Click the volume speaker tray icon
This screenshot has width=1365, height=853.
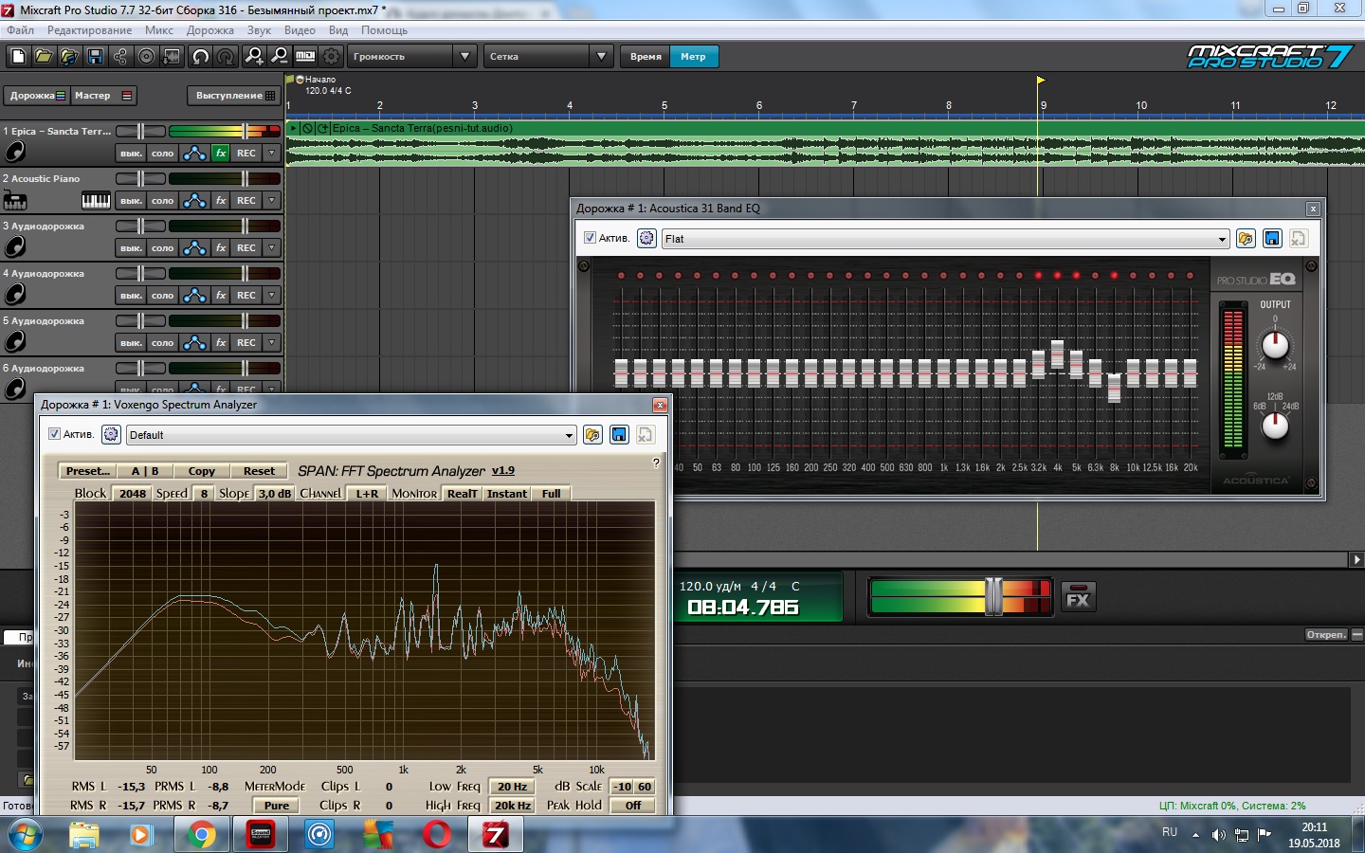pyautogui.click(x=1218, y=835)
